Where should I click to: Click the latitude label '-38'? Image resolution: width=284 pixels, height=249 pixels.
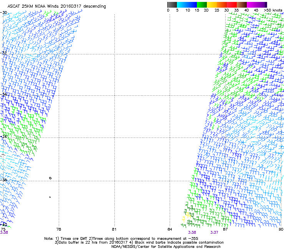pos(3,180)
